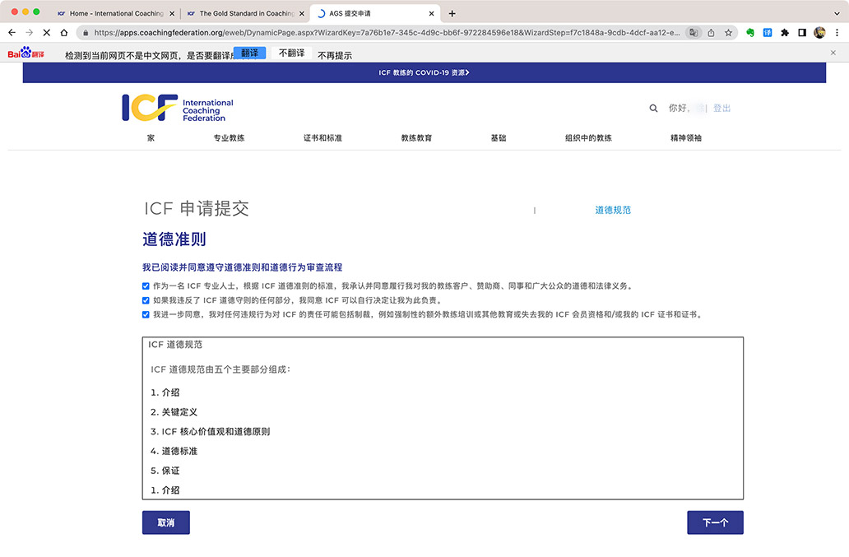This screenshot has height=557, width=849.
Task: Toggle the browser side panel icon
Action: [802, 33]
